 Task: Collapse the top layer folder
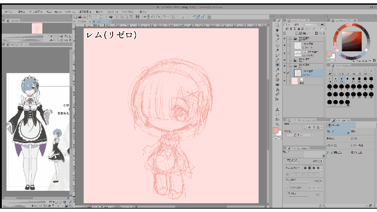tap(292, 39)
